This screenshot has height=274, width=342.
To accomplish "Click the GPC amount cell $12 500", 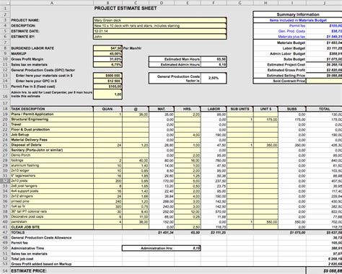I will point(108,81).
